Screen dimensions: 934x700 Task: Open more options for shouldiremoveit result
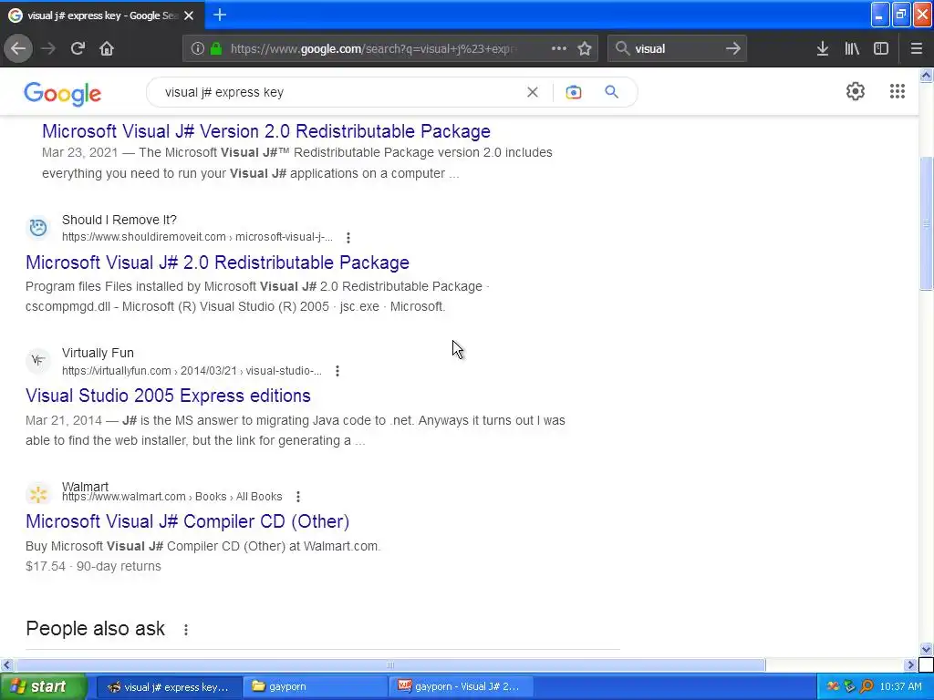(x=348, y=238)
